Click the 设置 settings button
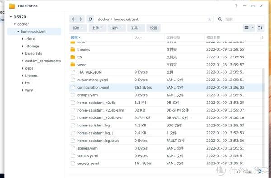This screenshot has height=178, width=271. point(154,28)
